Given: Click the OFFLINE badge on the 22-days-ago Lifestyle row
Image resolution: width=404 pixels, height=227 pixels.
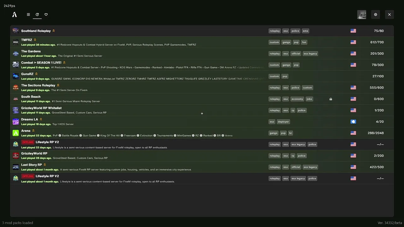Looking at the screenshot, I should click(x=28, y=142).
